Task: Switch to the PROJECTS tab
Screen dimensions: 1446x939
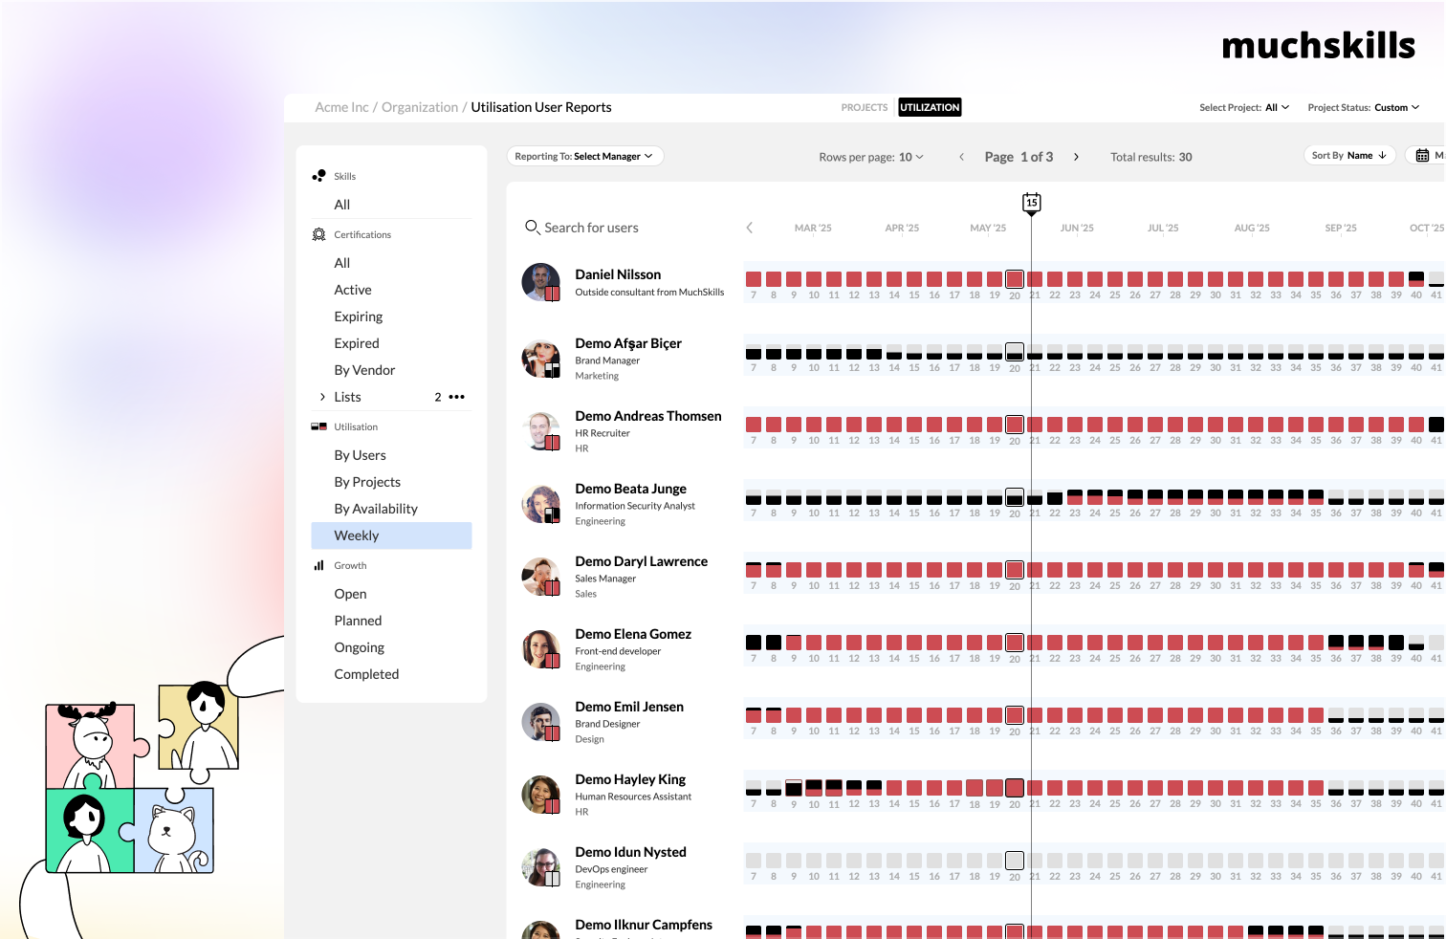Action: point(864,107)
